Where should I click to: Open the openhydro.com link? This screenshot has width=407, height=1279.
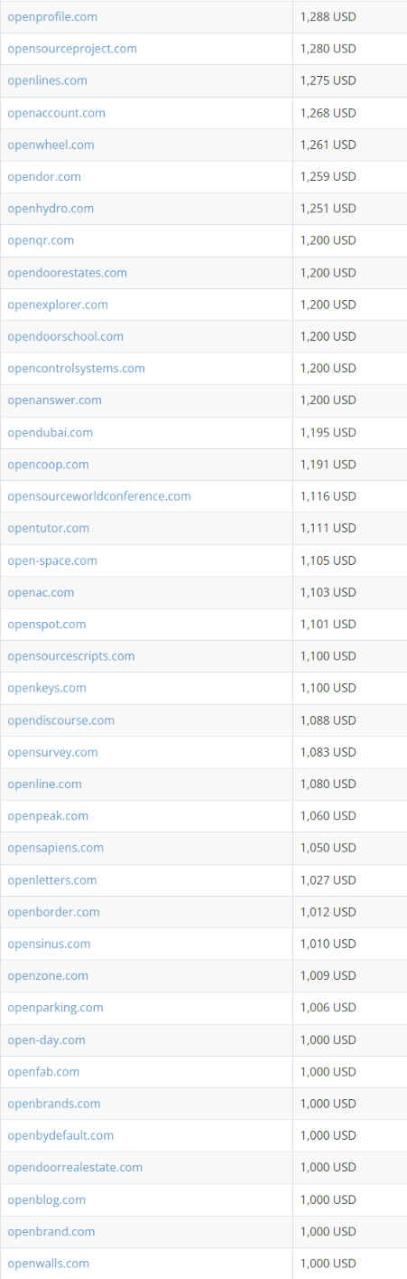51,208
